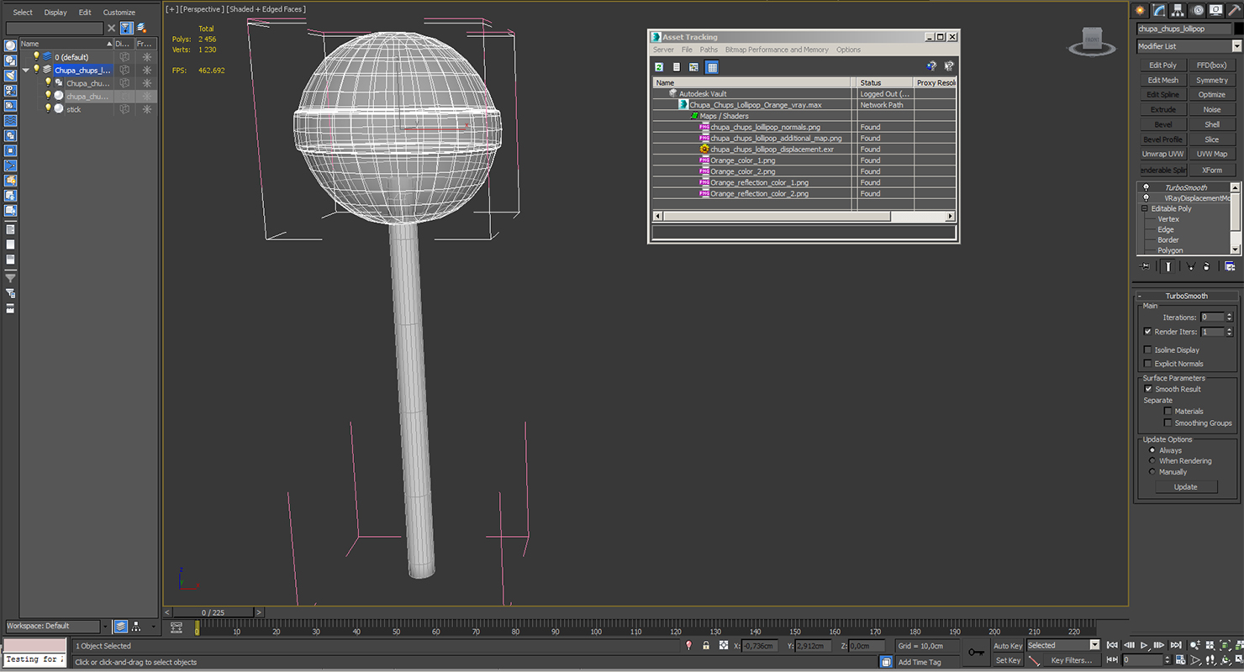Open Paths menu in Asset Tracking

tap(709, 50)
